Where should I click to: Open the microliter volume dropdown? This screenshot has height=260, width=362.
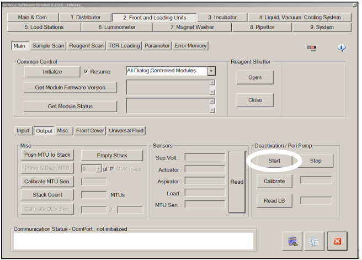(99, 168)
